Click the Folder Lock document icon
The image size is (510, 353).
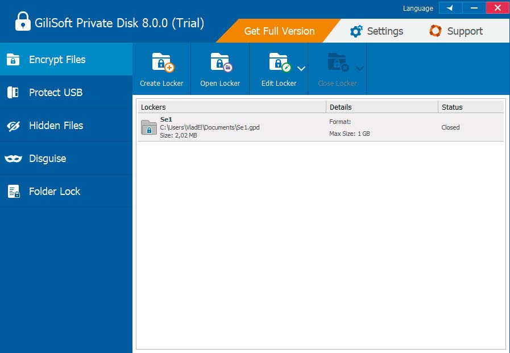tap(14, 192)
